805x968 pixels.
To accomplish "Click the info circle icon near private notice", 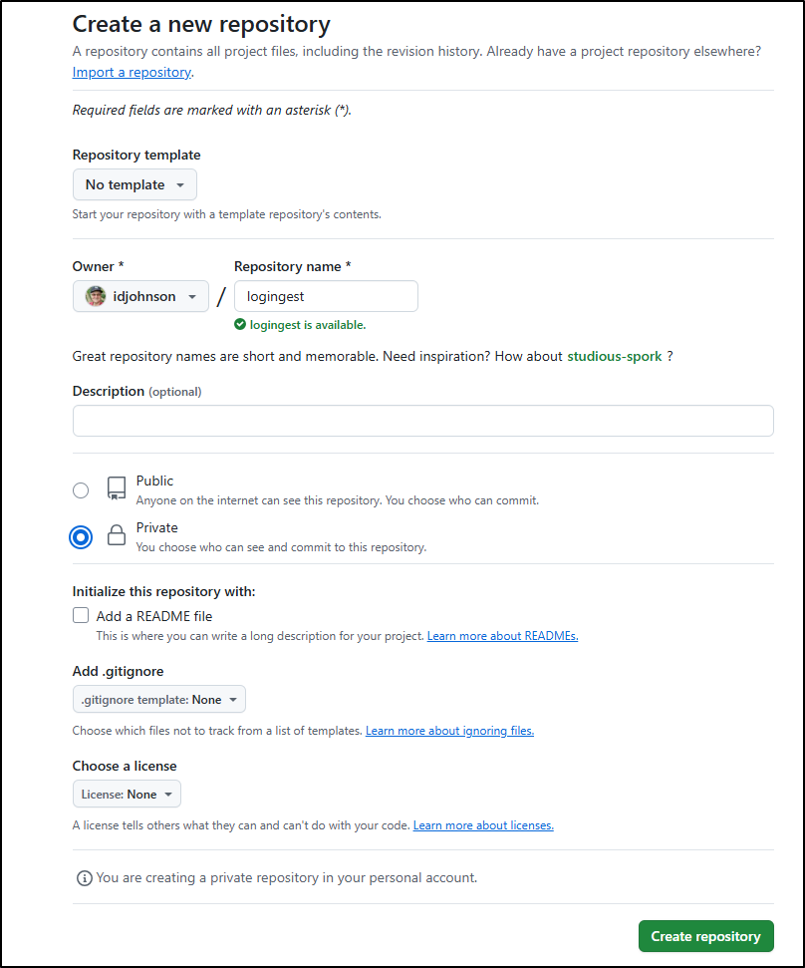I will 85,878.
